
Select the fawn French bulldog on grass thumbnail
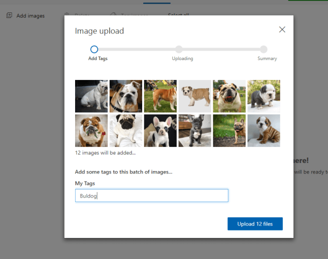[229, 130]
